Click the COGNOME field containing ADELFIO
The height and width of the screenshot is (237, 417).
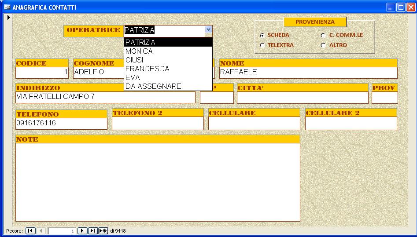point(99,72)
